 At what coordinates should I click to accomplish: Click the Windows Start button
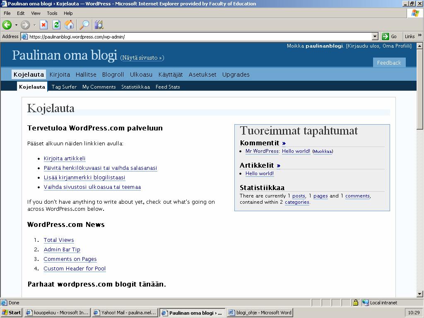tap(12, 313)
